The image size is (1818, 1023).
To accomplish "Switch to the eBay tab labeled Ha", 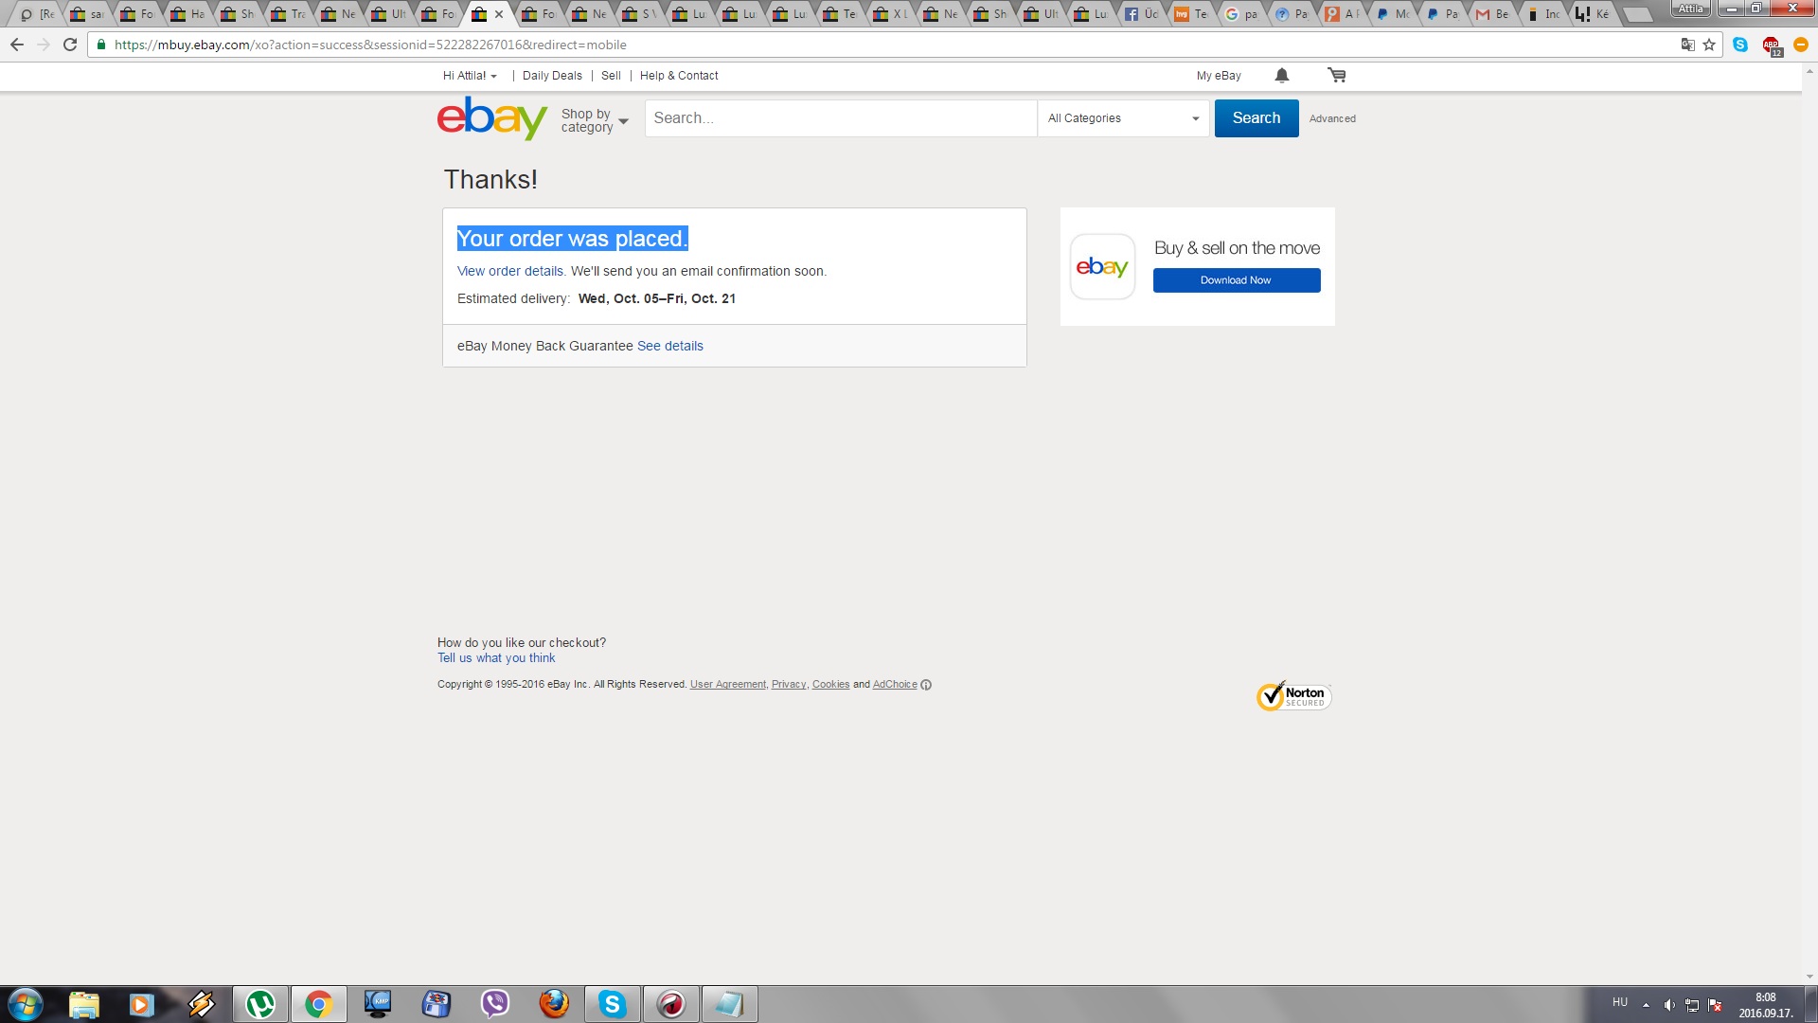I will pos(188,14).
